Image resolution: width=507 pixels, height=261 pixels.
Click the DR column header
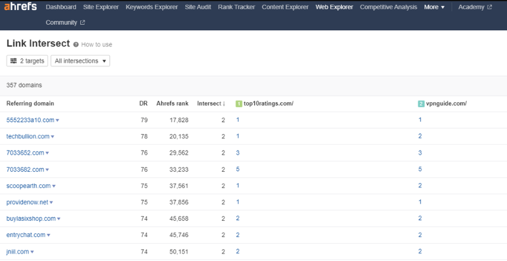click(144, 103)
